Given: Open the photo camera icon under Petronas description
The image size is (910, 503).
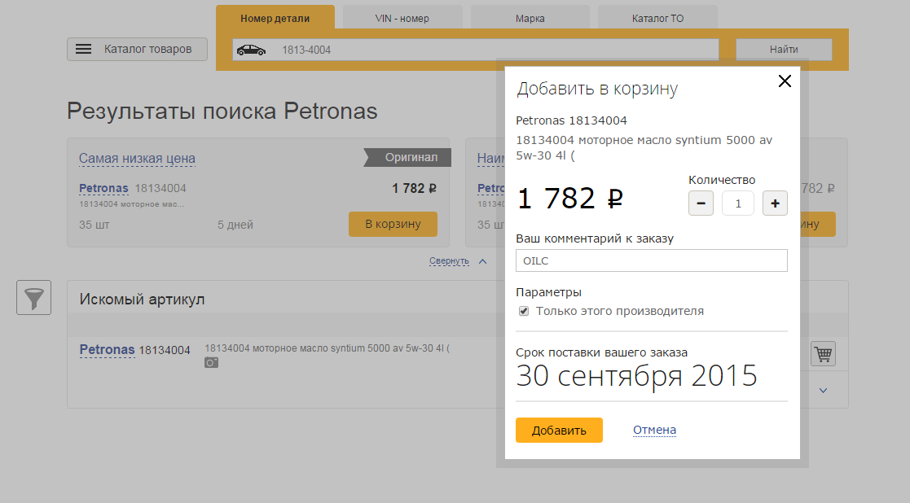Looking at the screenshot, I should point(211,363).
